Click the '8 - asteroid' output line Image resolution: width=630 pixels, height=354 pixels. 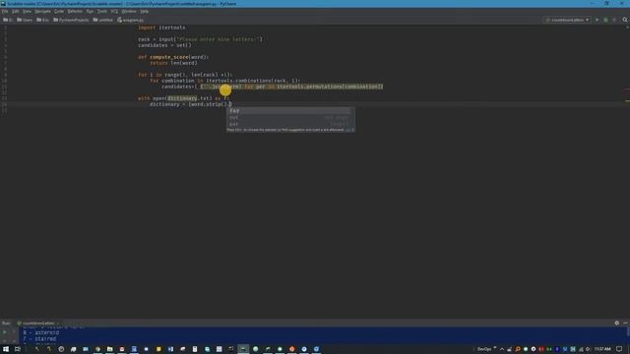41,332
